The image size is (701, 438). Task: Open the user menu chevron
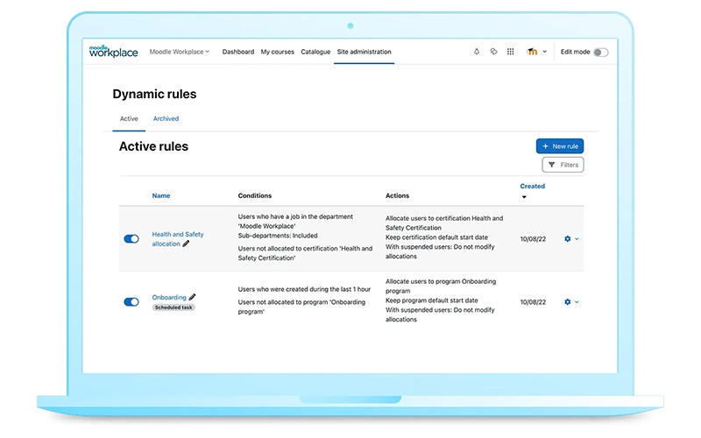coord(544,52)
